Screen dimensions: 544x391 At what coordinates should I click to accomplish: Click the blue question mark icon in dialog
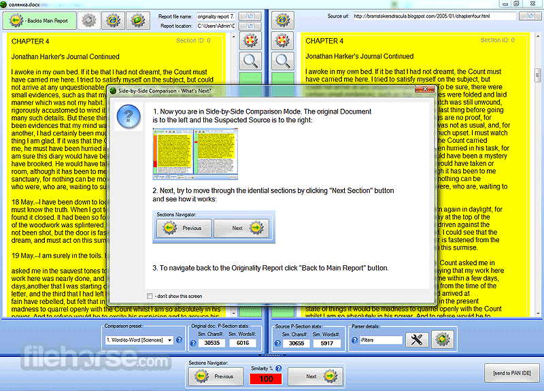[x=129, y=117]
